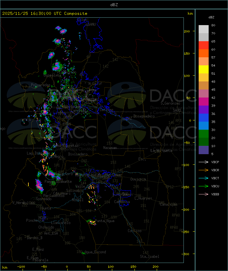Click the bright yellow 51-54 dBZ swatch
The width and height of the screenshot is (228, 271).
203,69
